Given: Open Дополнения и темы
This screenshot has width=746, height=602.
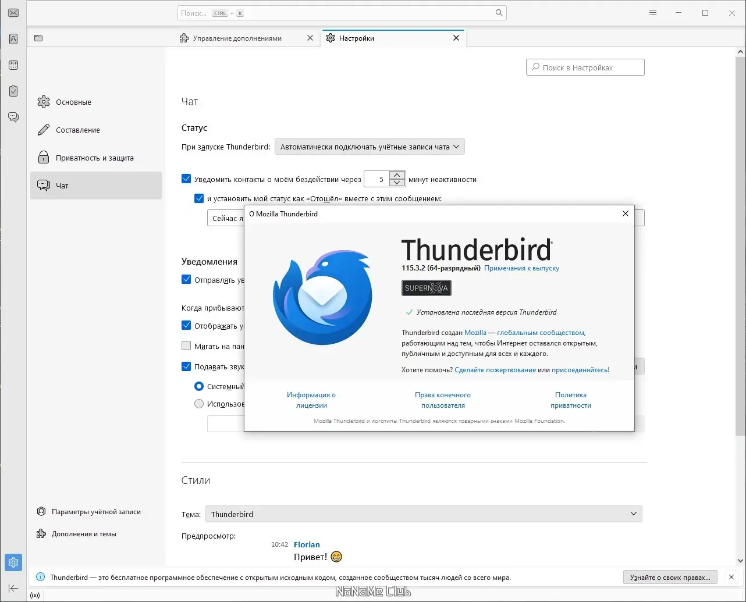Looking at the screenshot, I should click(76, 534).
